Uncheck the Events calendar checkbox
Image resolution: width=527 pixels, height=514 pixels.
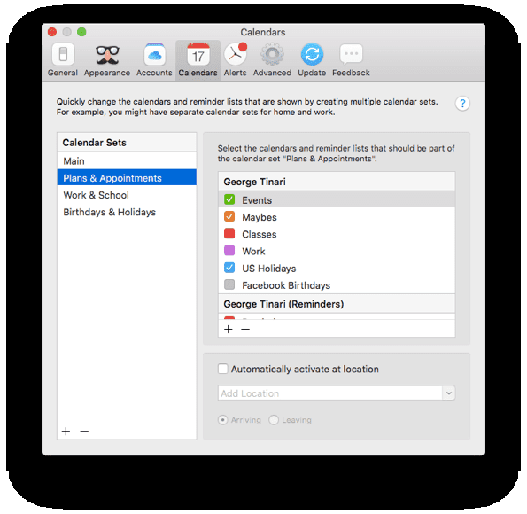point(229,199)
